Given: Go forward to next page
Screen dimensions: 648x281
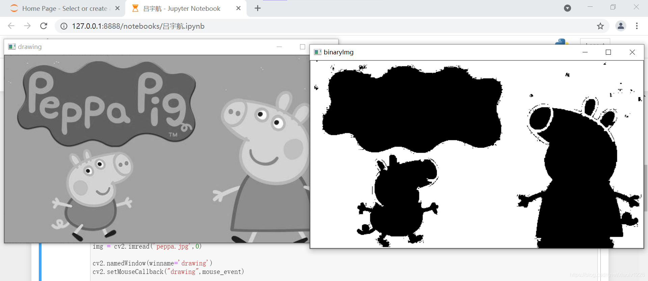Looking at the screenshot, I should click(x=27, y=26).
